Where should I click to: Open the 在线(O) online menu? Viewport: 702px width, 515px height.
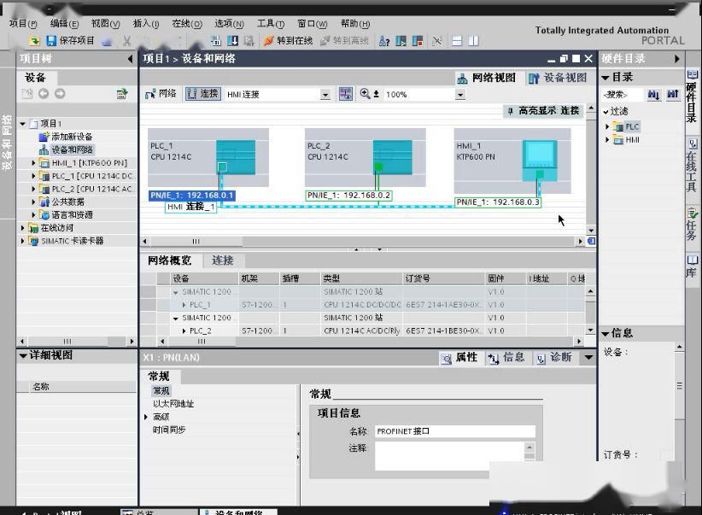click(186, 24)
